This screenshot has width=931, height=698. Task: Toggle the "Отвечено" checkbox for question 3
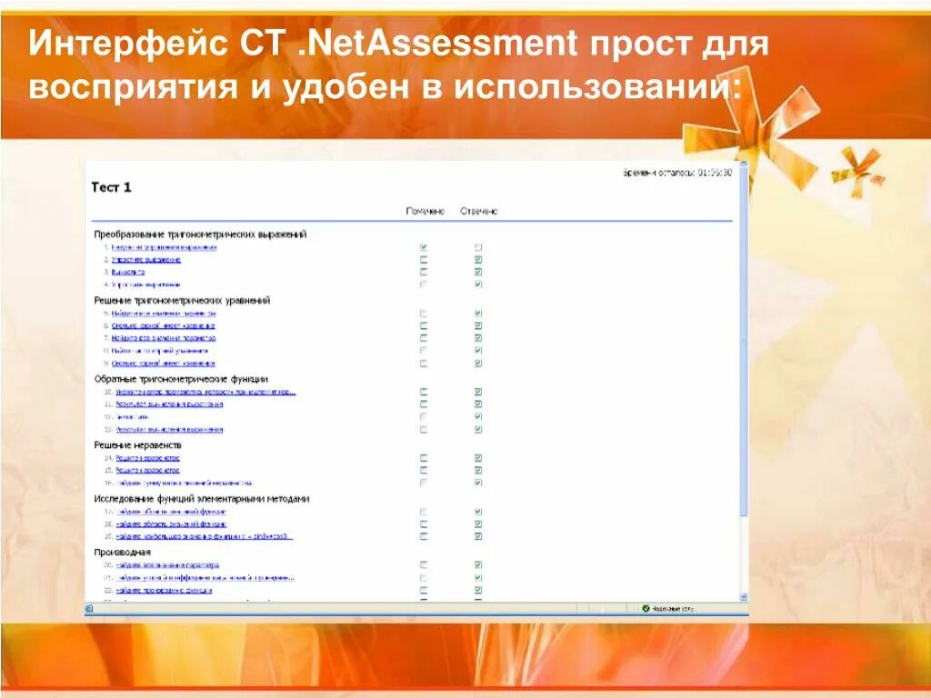[x=478, y=272]
